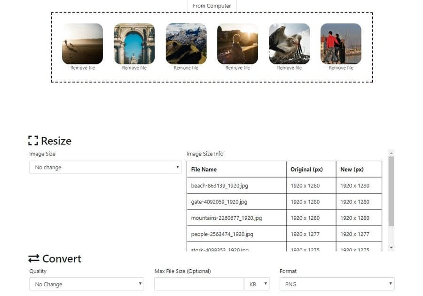The width and height of the screenshot is (423, 296).
Task: Click the Original (px) column header
Action: [311, 169]
